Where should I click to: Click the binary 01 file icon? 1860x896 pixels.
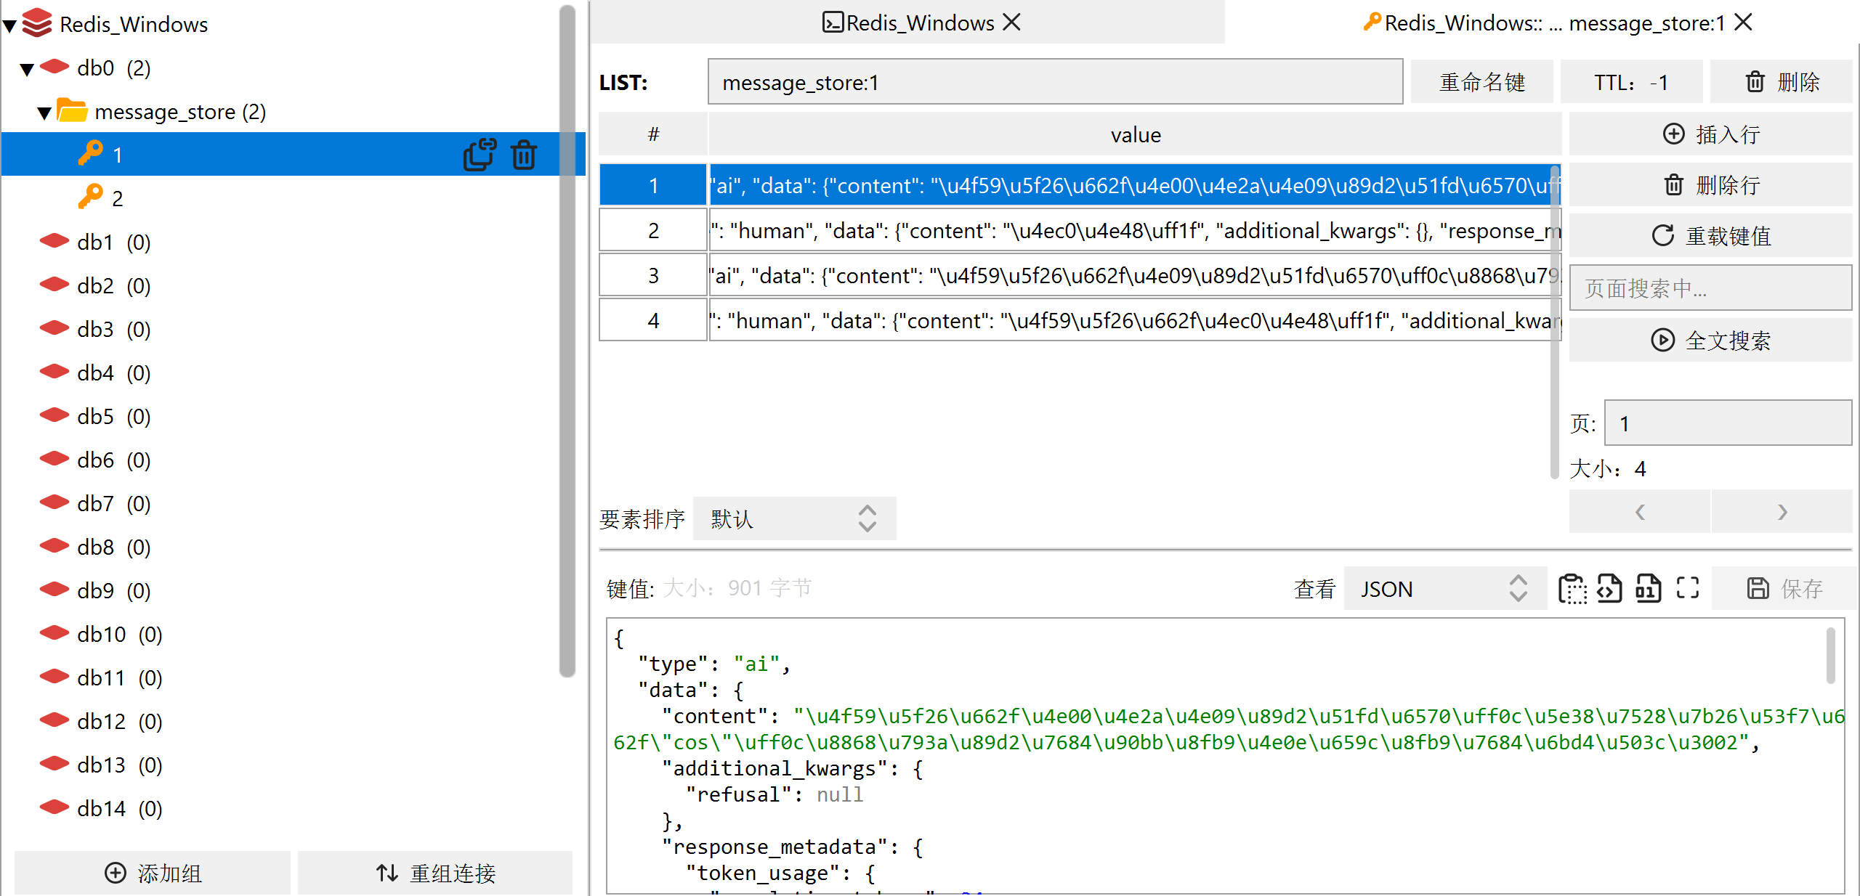tap(1648, 588)
